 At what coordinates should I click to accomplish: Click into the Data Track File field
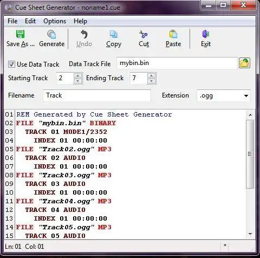(x=177, y=63)
